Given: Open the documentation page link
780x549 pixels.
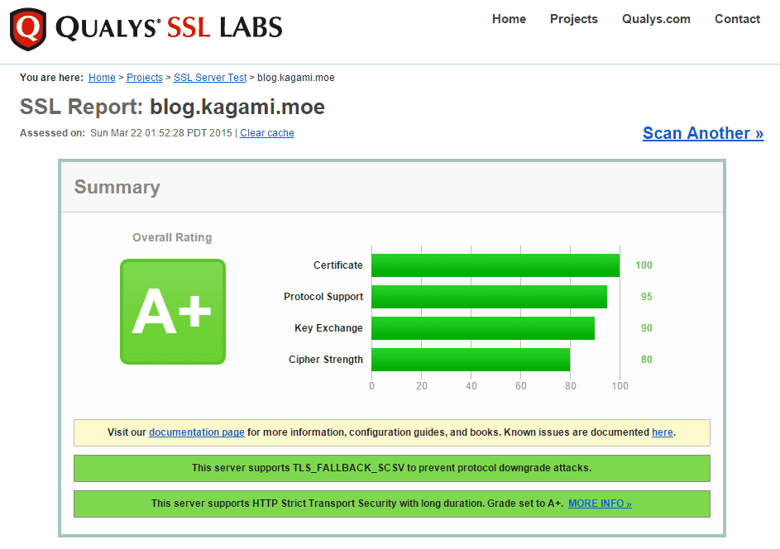Looking at the screenshot, I should [197, 432].
